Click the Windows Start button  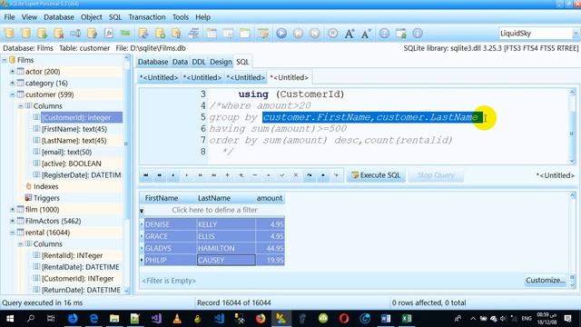(x=10, y=319)
